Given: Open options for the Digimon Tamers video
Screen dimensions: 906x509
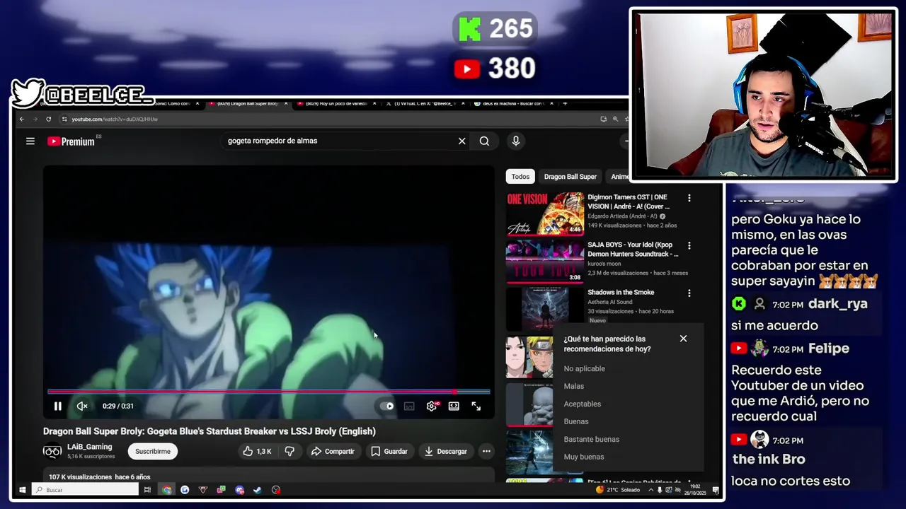Looking at the screenshot, I should click(689, 199).
